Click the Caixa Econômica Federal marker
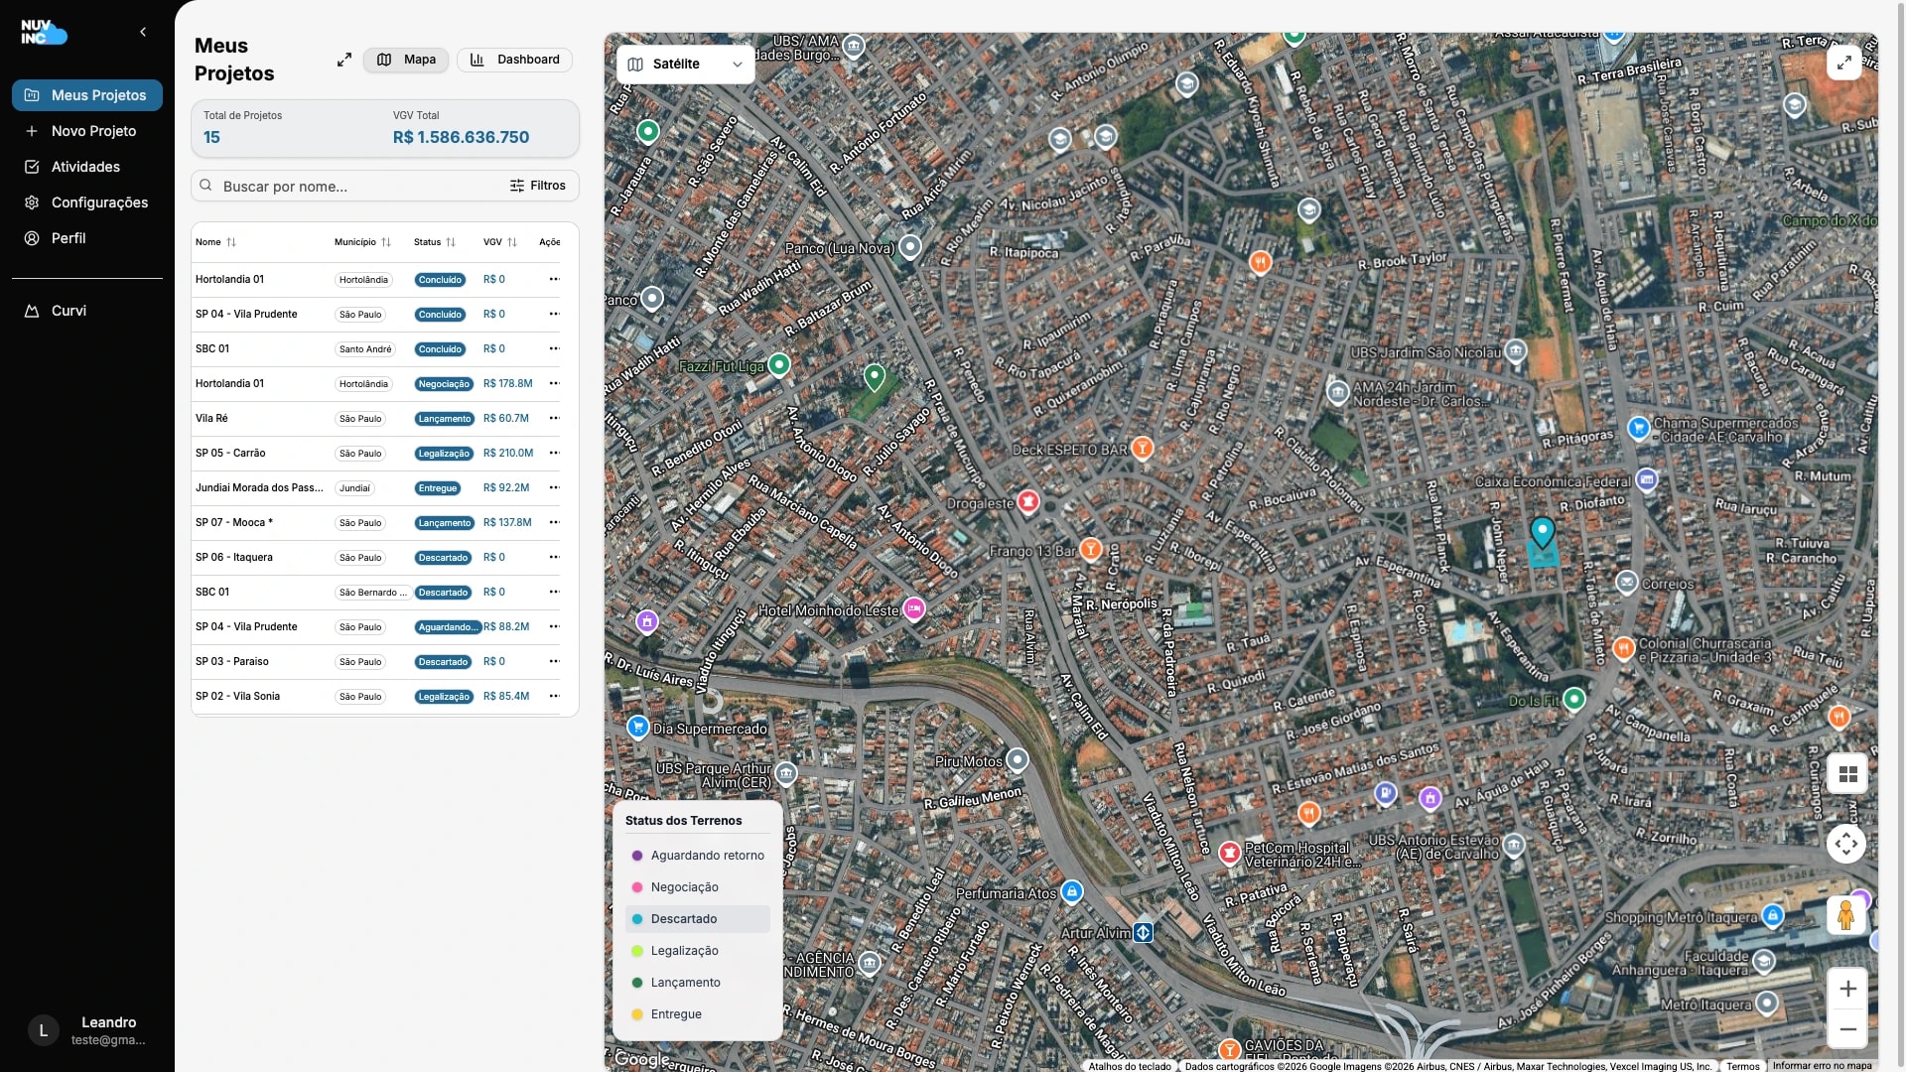 [1647, 480]
